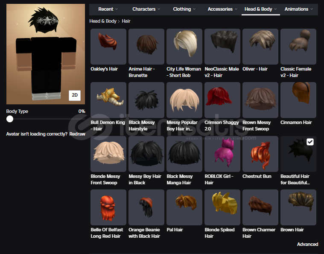Uncheck the Beautiful Hair equipped checkbox

click(310, 142)
